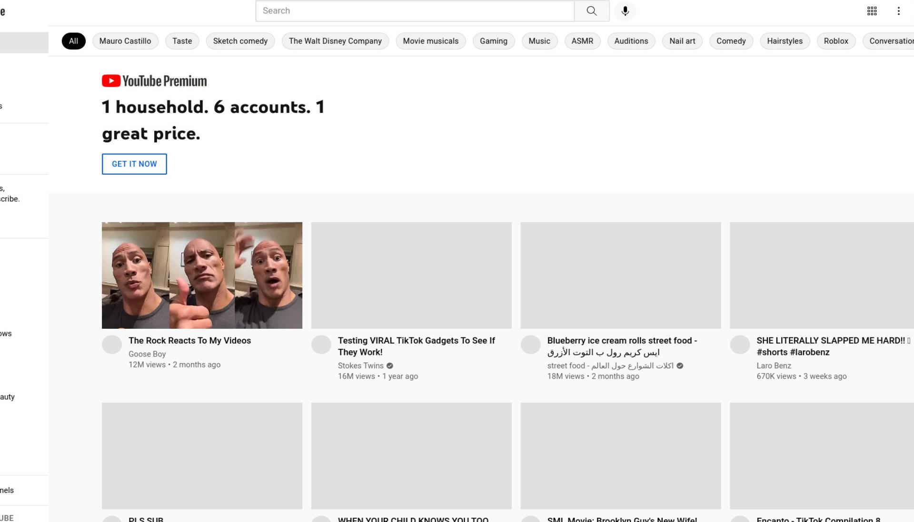The width and height of the screenshot is (914, 522).
Task: Click '16M views • 1 year ago' text
Action: pos(378,376)
